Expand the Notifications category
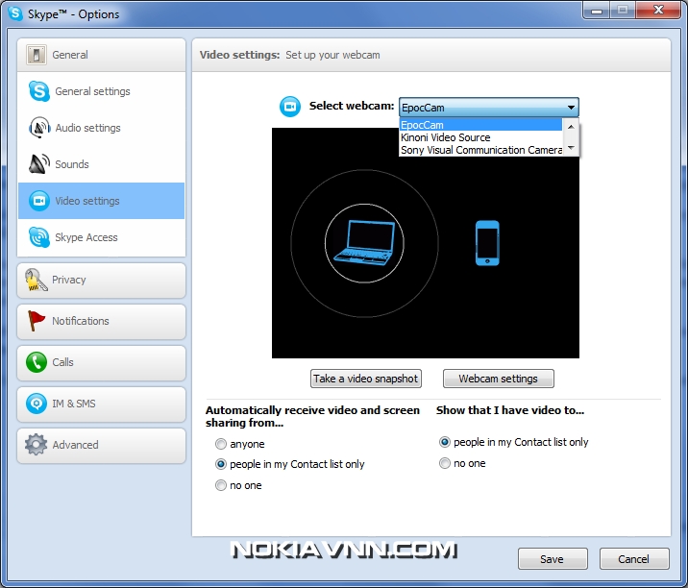Screen dimensions: 688x588 click(x=101, y=321)
